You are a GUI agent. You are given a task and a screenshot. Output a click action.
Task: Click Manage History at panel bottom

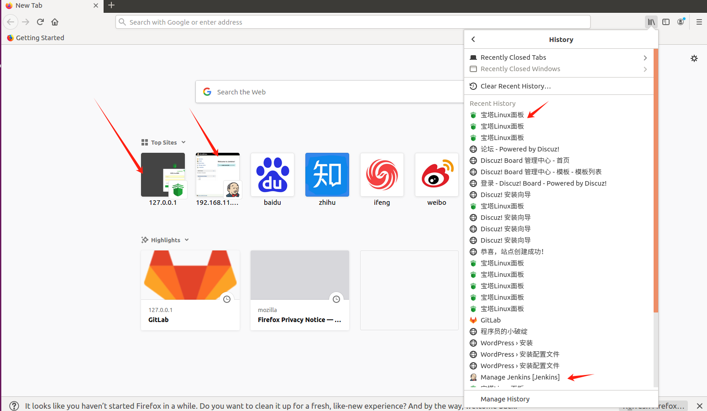(x=561, y=399)
